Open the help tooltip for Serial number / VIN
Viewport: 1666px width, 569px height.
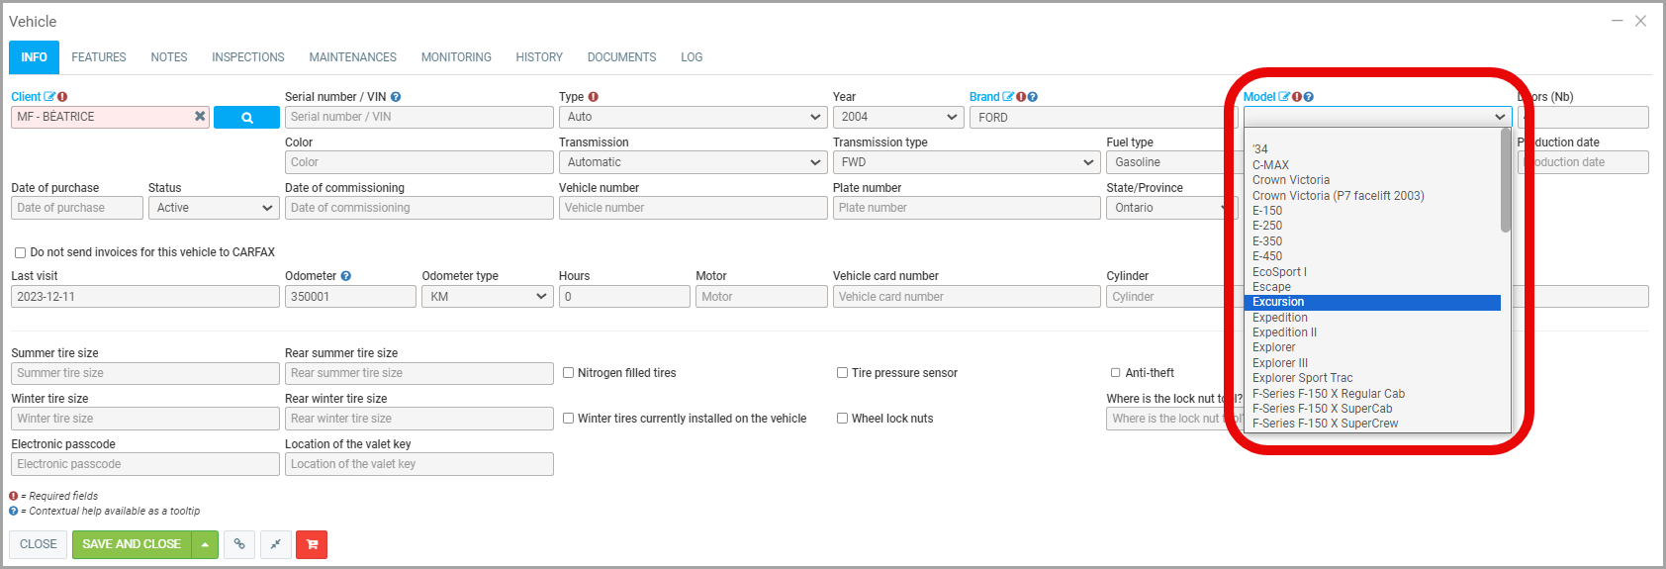tap(396, 97)
